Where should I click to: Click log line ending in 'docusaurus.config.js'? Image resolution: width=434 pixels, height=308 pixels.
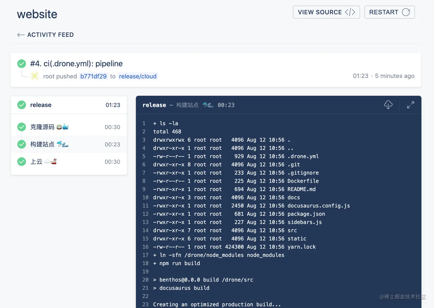251,206
